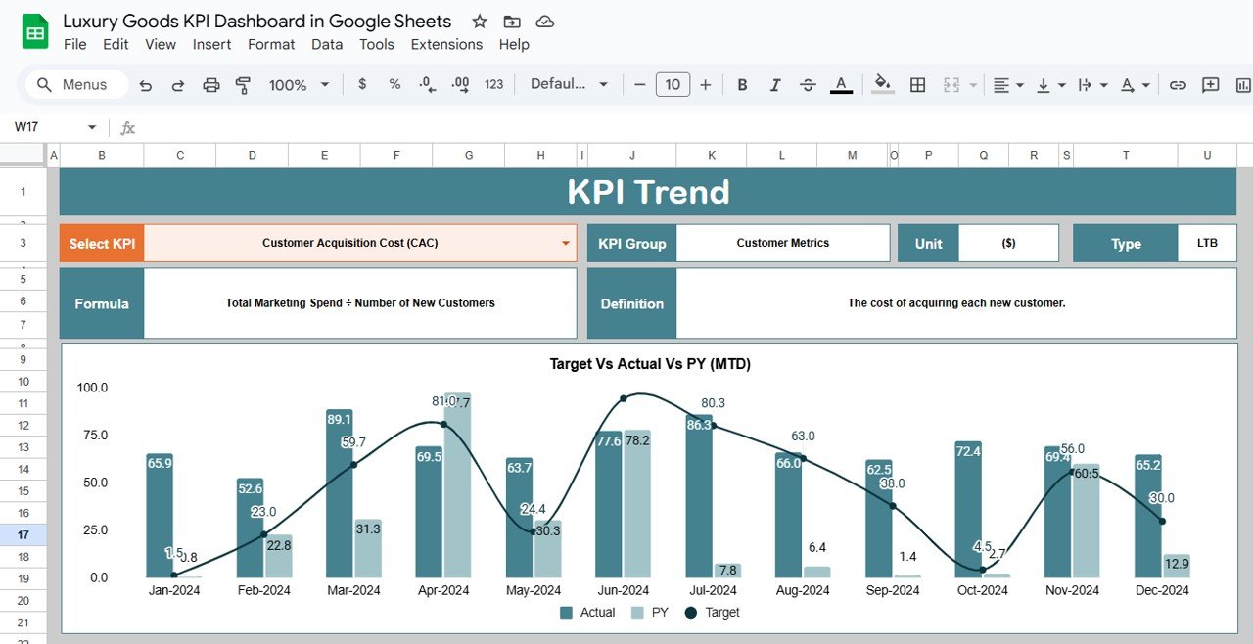
Task: Select row 17 header
Action: point(23,534)
